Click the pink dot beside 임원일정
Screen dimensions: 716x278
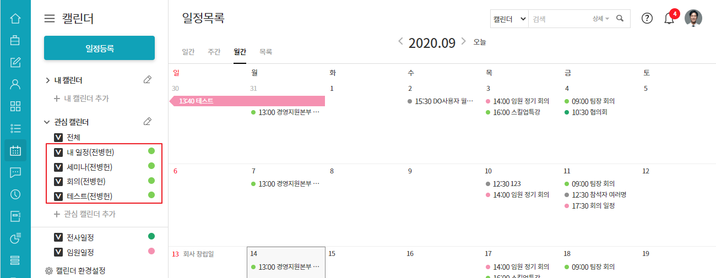coord(151,252)
